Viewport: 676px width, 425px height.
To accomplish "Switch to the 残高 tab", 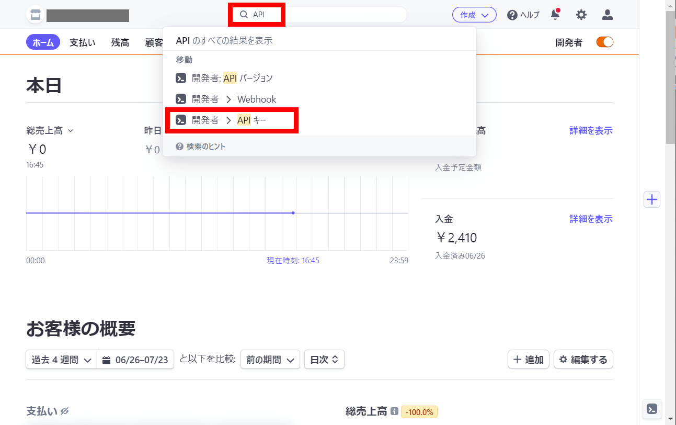I will point(120,42).
